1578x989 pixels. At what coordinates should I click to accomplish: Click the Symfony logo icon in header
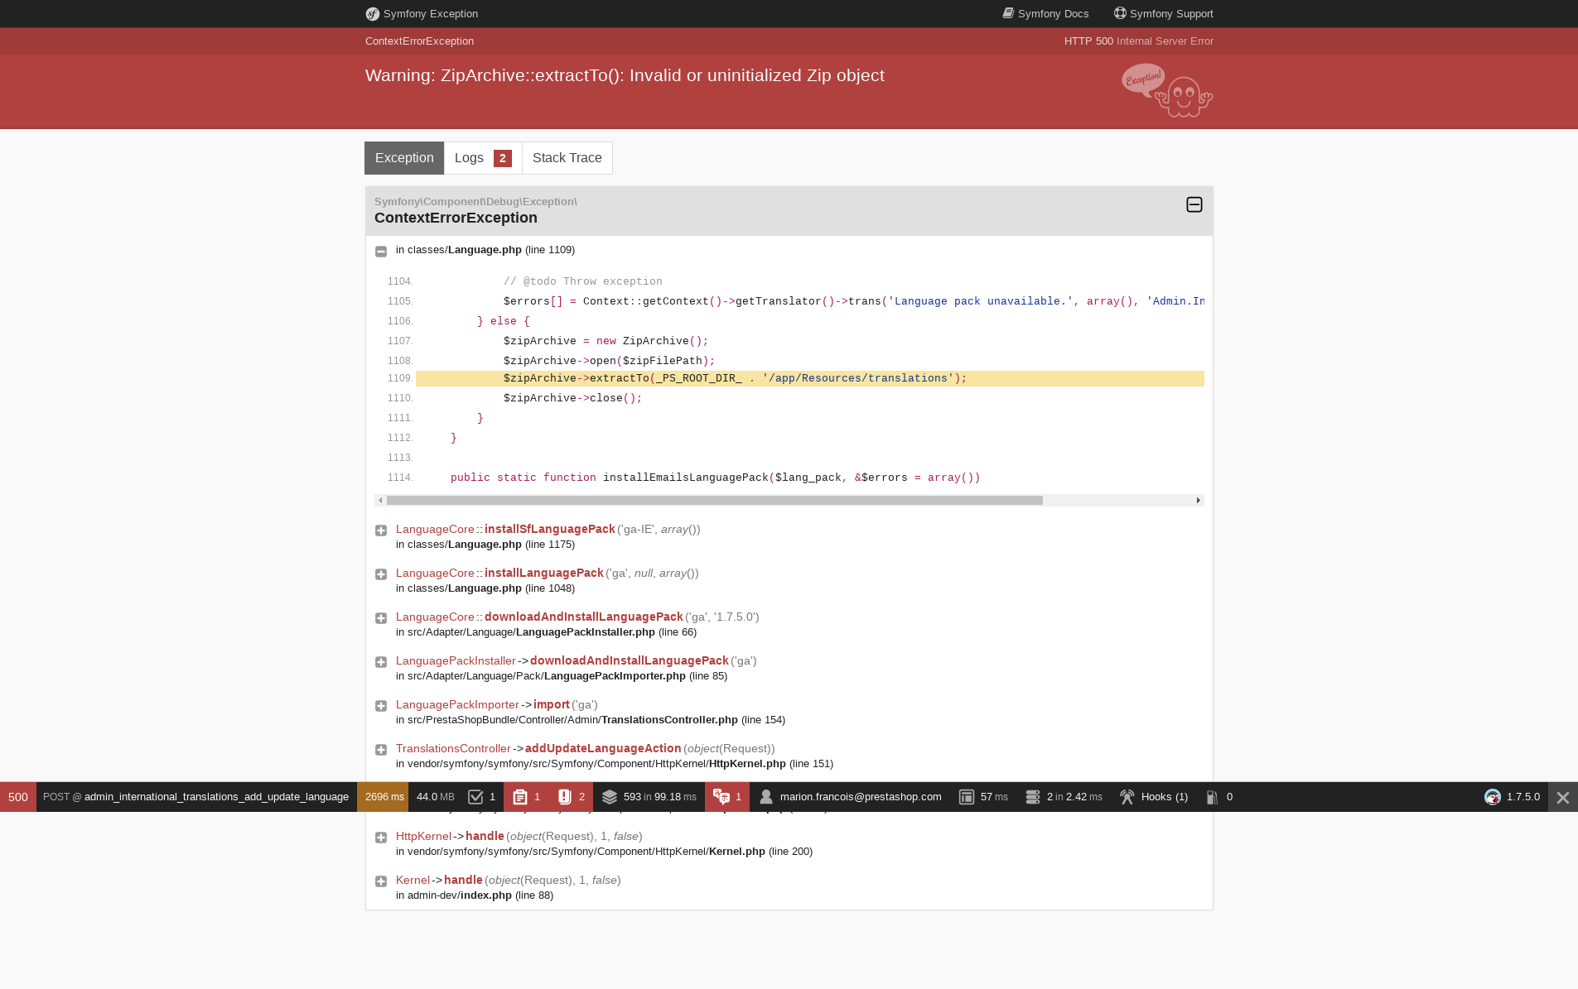pyautogui.click(x=373, y=14)
